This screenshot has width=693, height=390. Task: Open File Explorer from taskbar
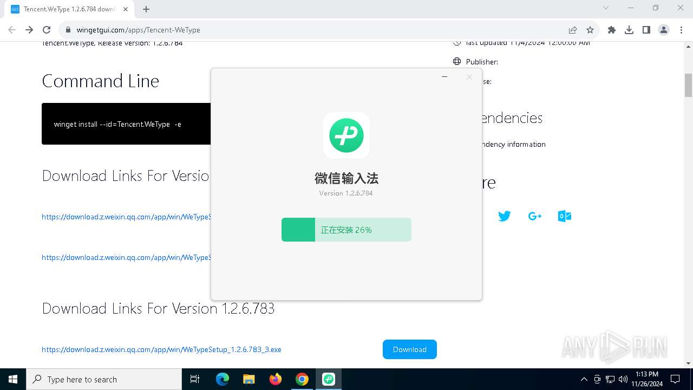click(x=249, y=379)
